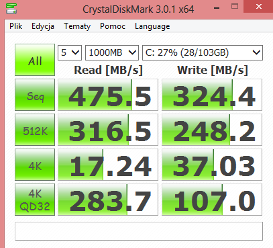Click the Write [MB/s] column header

[213, 70]
